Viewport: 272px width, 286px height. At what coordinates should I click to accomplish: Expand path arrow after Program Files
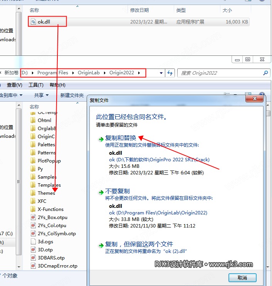(73, 73)
